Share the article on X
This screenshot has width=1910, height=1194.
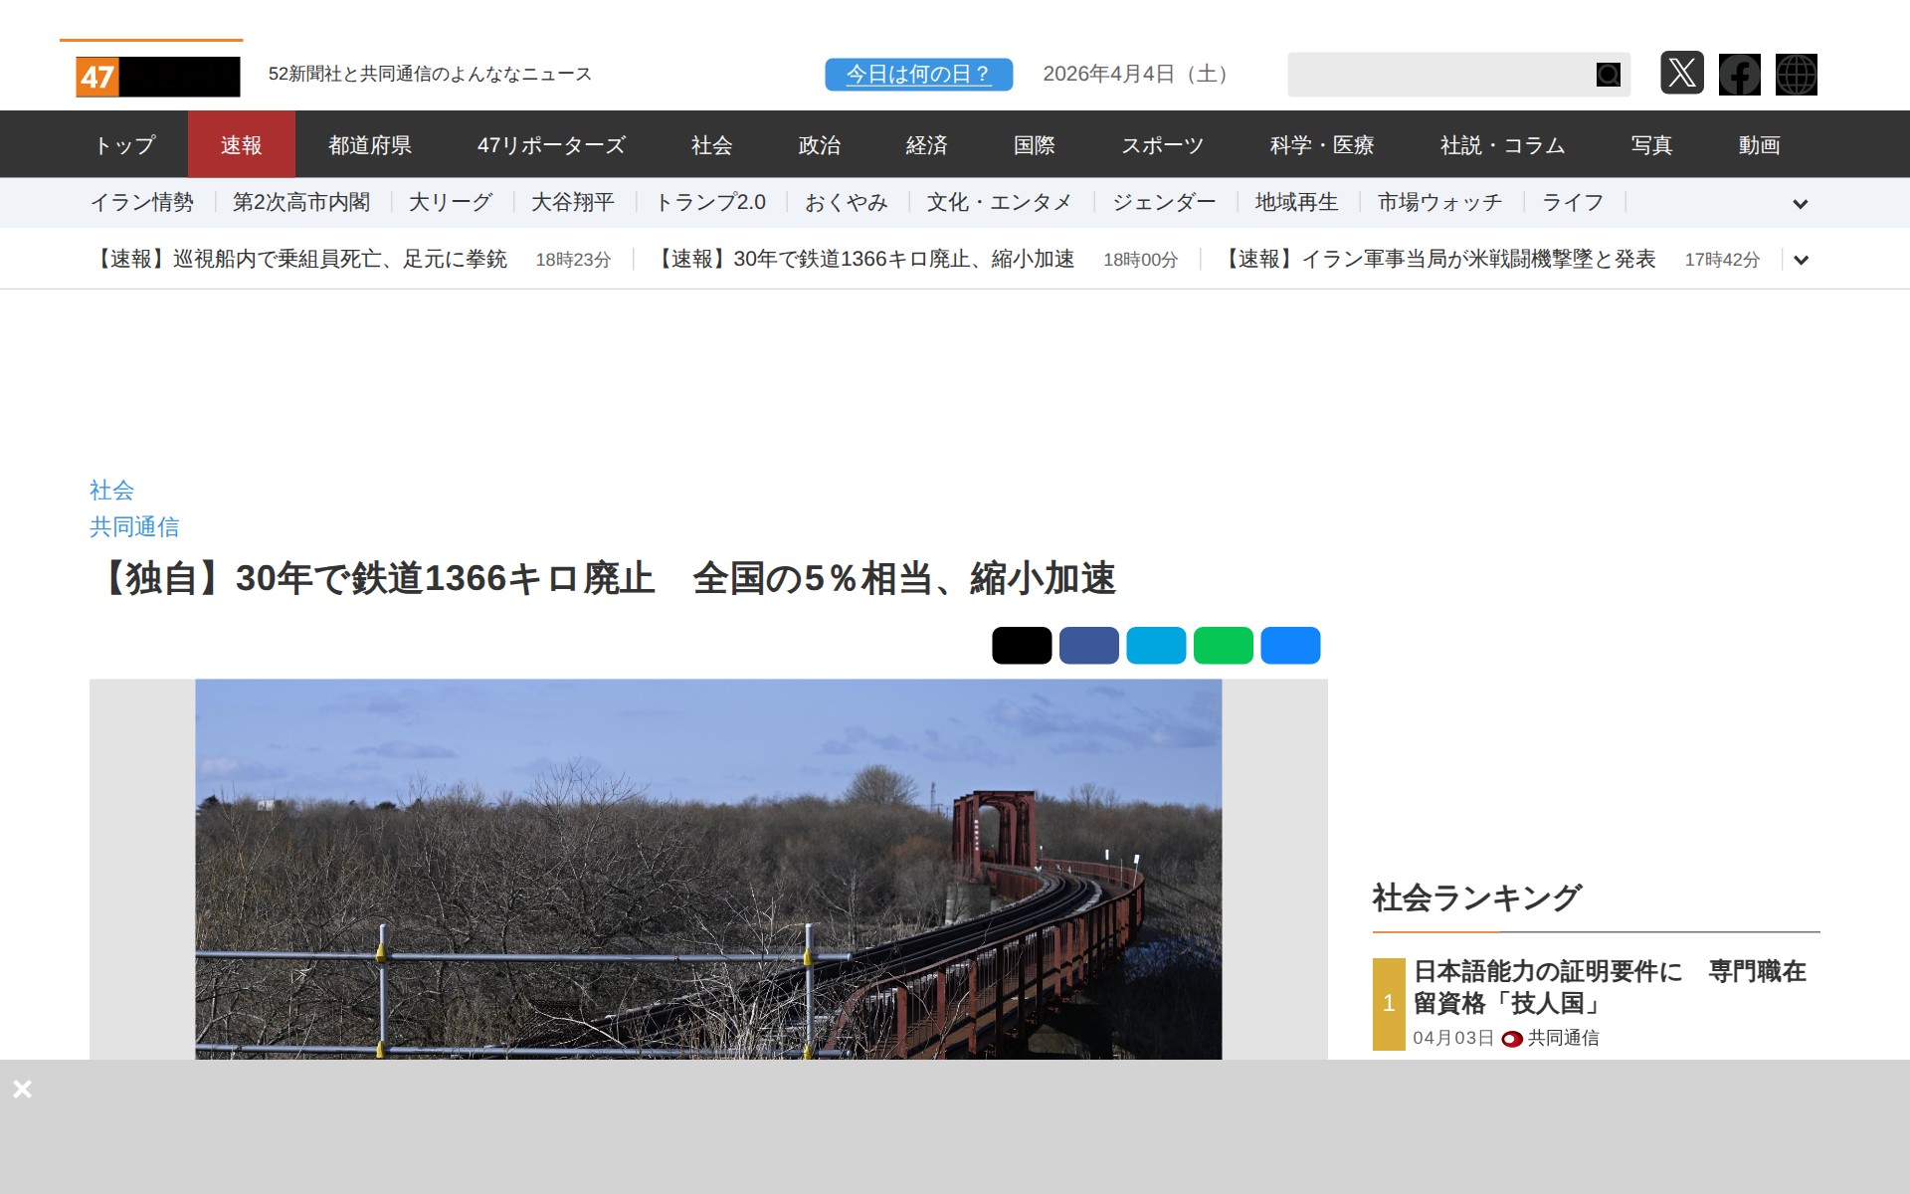pos(1021,645)
